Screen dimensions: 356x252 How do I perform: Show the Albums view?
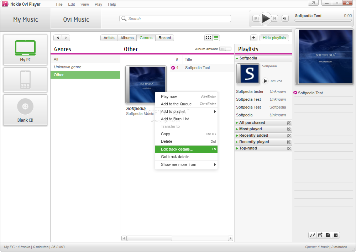tap(127, 38)
